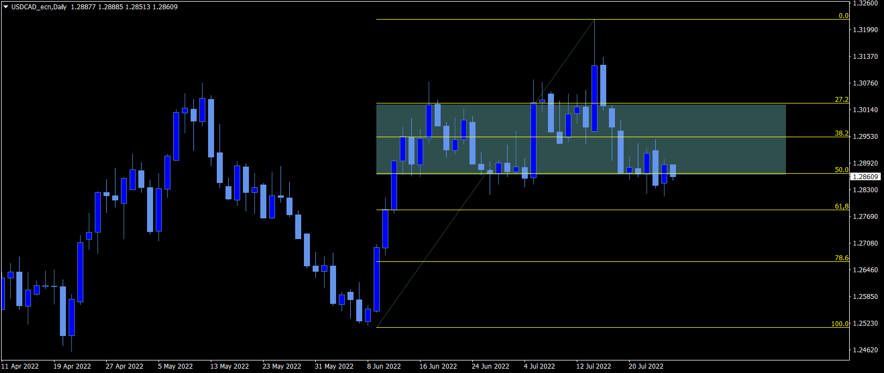
Task: Click the 1.29530 price axis label
Action: (x=865, y=137)
